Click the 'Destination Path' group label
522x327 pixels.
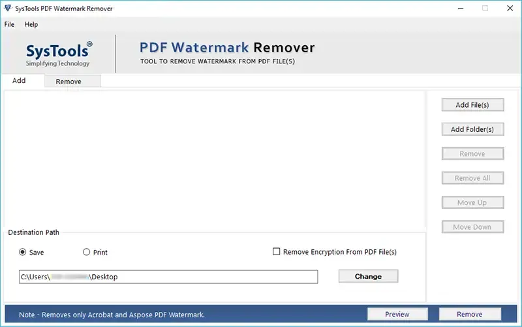[x=34, y=232]
